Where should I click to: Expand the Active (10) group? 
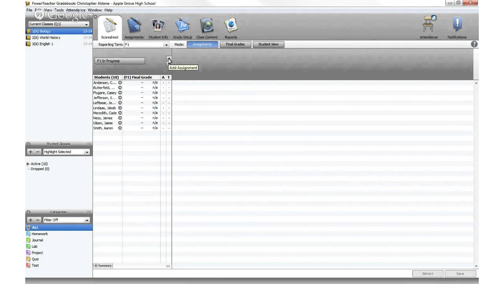coord(28,164)
